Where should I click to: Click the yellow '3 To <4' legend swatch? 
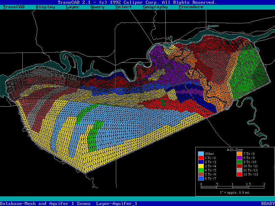201,166
